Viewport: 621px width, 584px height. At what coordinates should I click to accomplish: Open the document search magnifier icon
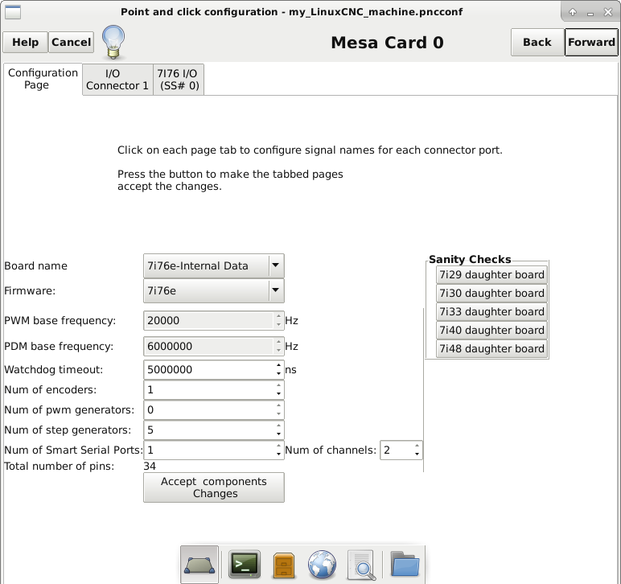tap(362, 565)
